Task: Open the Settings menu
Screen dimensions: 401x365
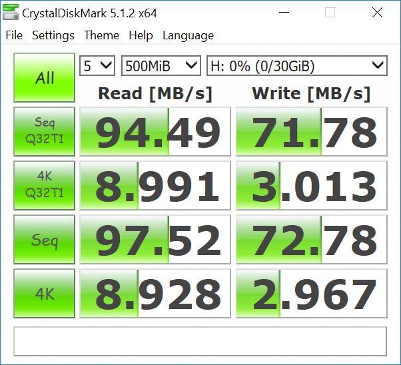Action: coord(53,35)
